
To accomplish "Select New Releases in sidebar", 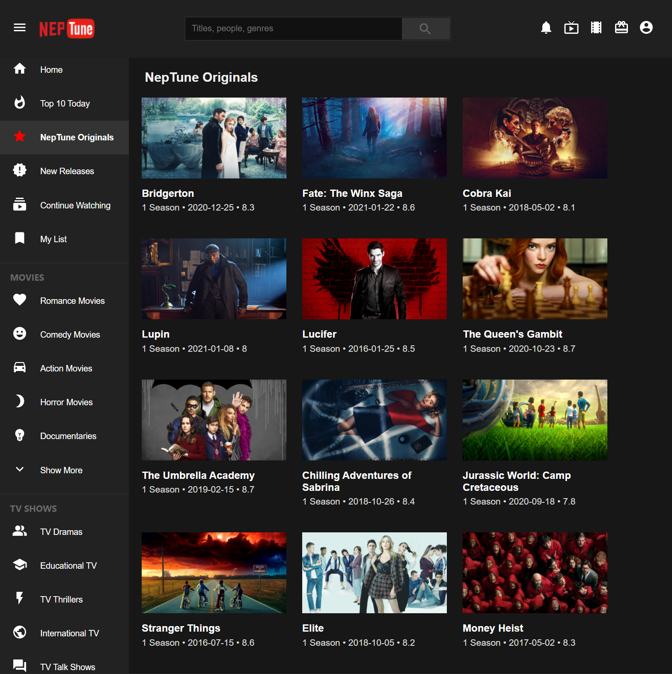I will point(67,171).
